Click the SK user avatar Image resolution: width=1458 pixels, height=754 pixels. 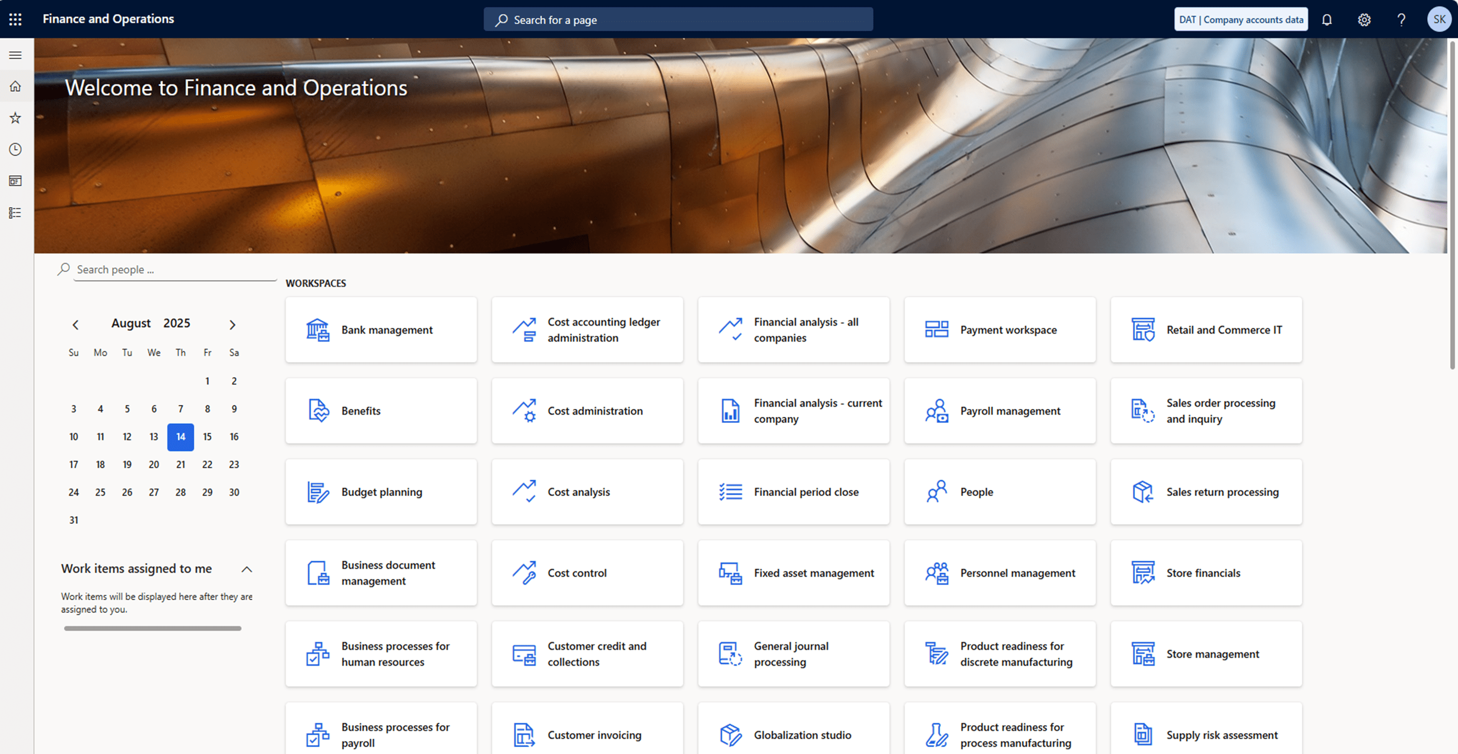pyautogui.click(x=1439, y=19)
